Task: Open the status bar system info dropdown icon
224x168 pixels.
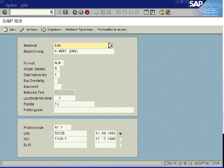Action: 190,163
